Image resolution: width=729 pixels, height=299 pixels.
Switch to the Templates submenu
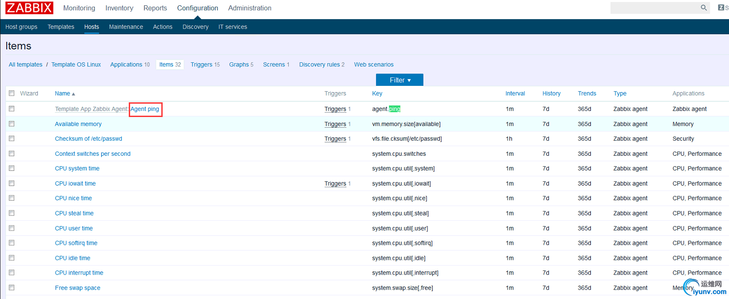pos(61,27)
